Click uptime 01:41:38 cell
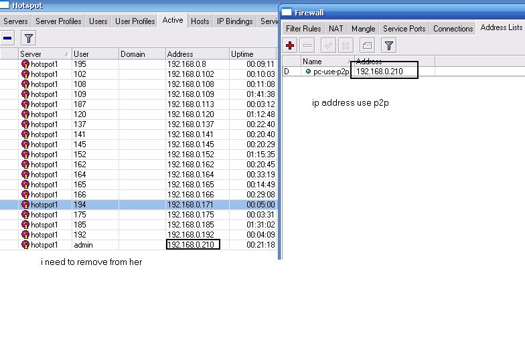This screenshot has height=360, width=525. pyautogui.click(x=253, y=94)
